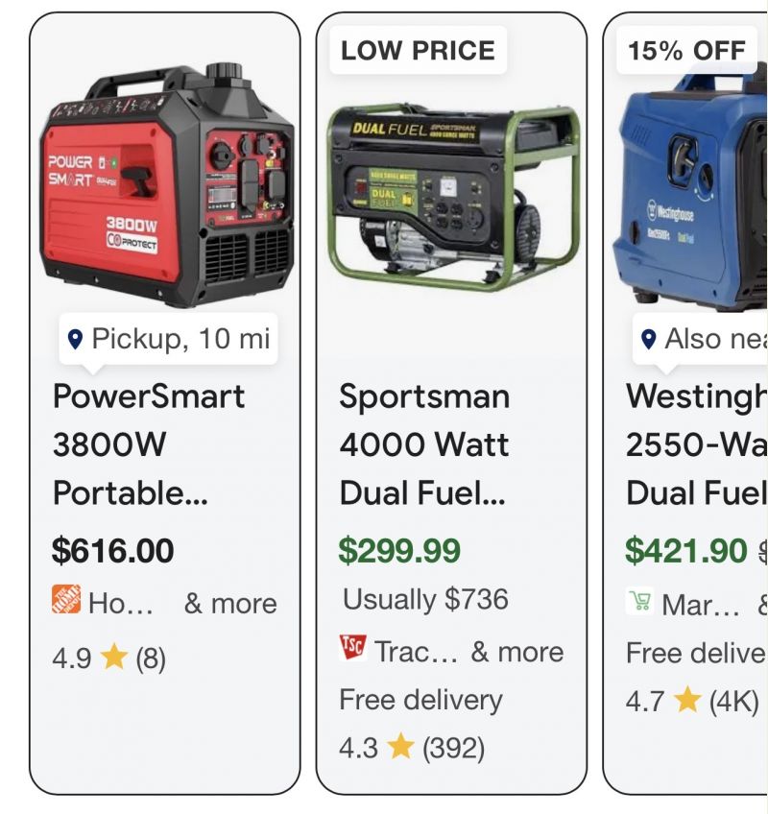Open the PowerSmart 3800W Portable title

click(149, 444)
